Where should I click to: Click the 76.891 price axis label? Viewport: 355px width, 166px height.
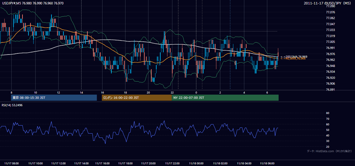click(331, 90)
